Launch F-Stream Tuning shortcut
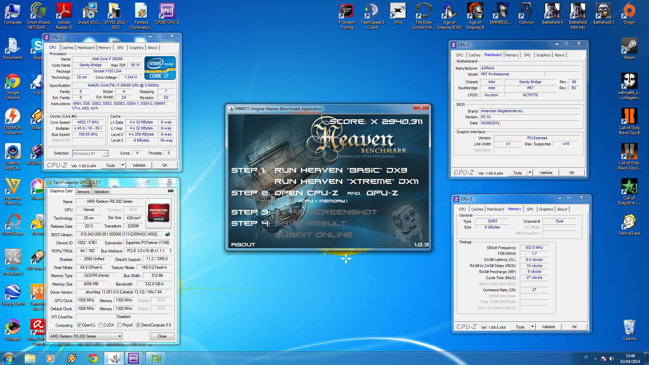Viewport: 649px width, 365px height. 347,16
